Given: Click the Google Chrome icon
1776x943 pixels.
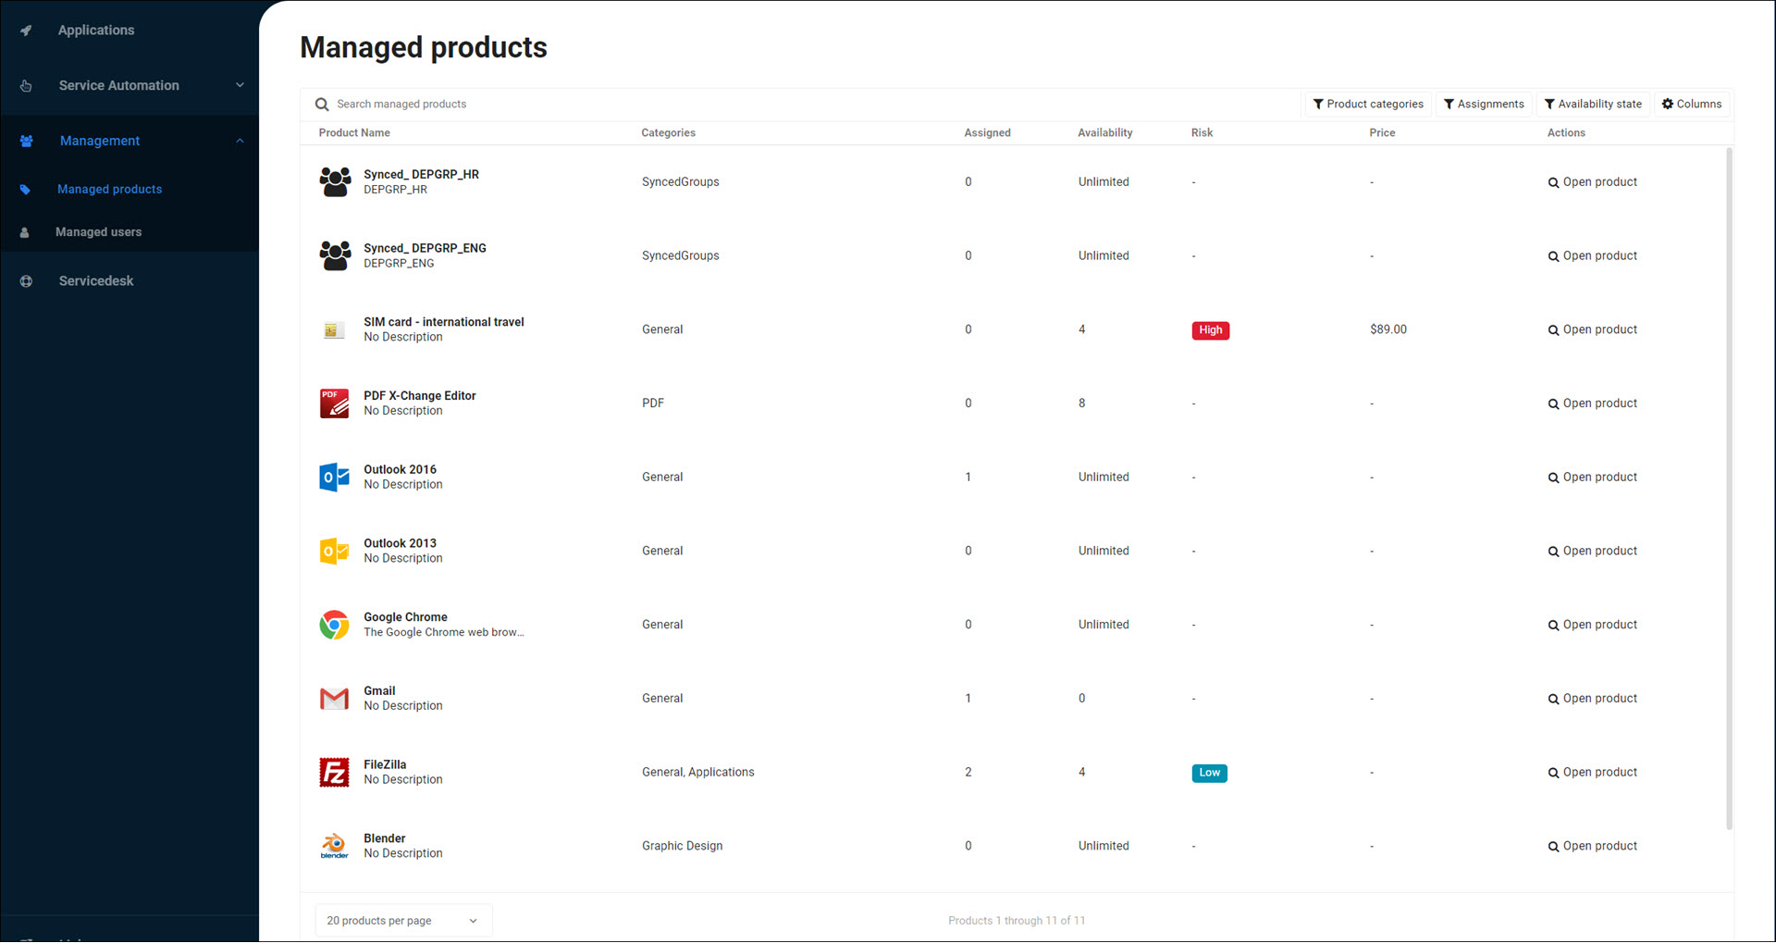Looking at the screenshot, I should [334, 625].
